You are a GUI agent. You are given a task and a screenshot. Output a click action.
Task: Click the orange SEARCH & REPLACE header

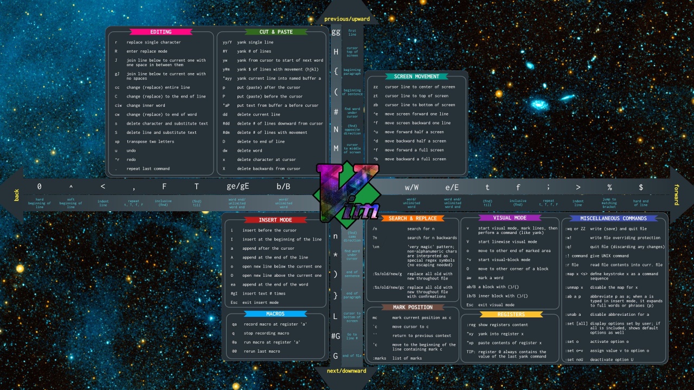pos(413,218)
